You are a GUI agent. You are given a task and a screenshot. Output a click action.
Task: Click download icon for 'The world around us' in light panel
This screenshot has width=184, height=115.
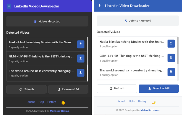pyautogui.click(x=171, y=72)
